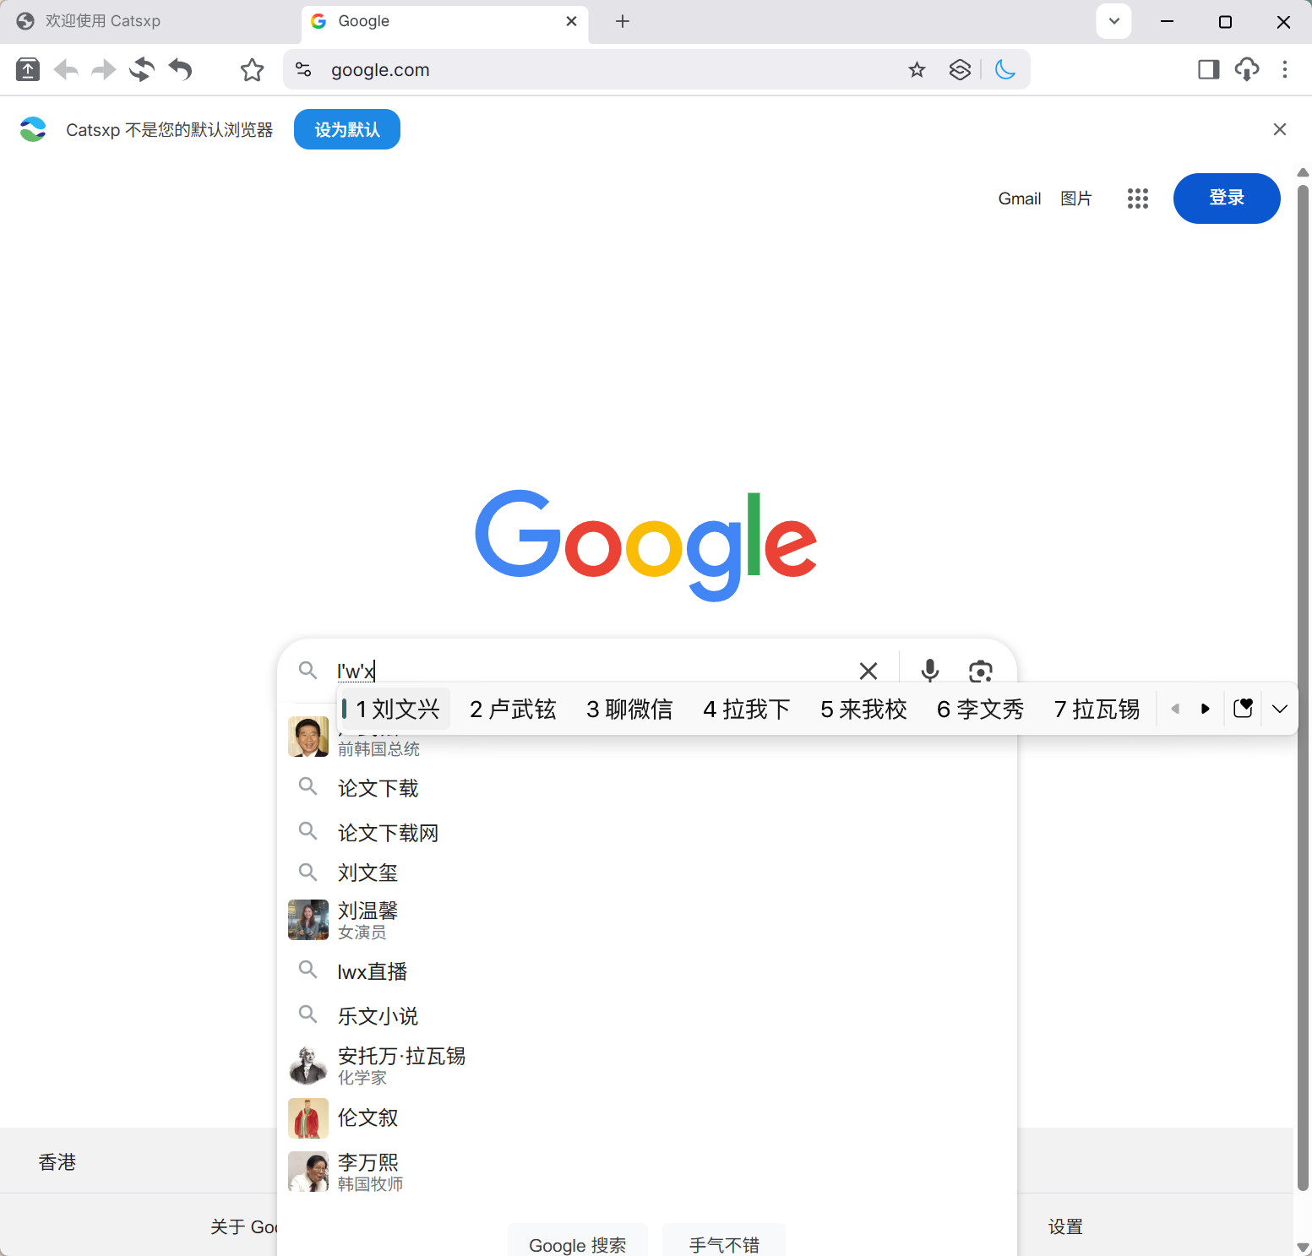Start voice search with the microphone icon
The width and height of the screenshot is (1312, 1256).
[x=930, y=670]
